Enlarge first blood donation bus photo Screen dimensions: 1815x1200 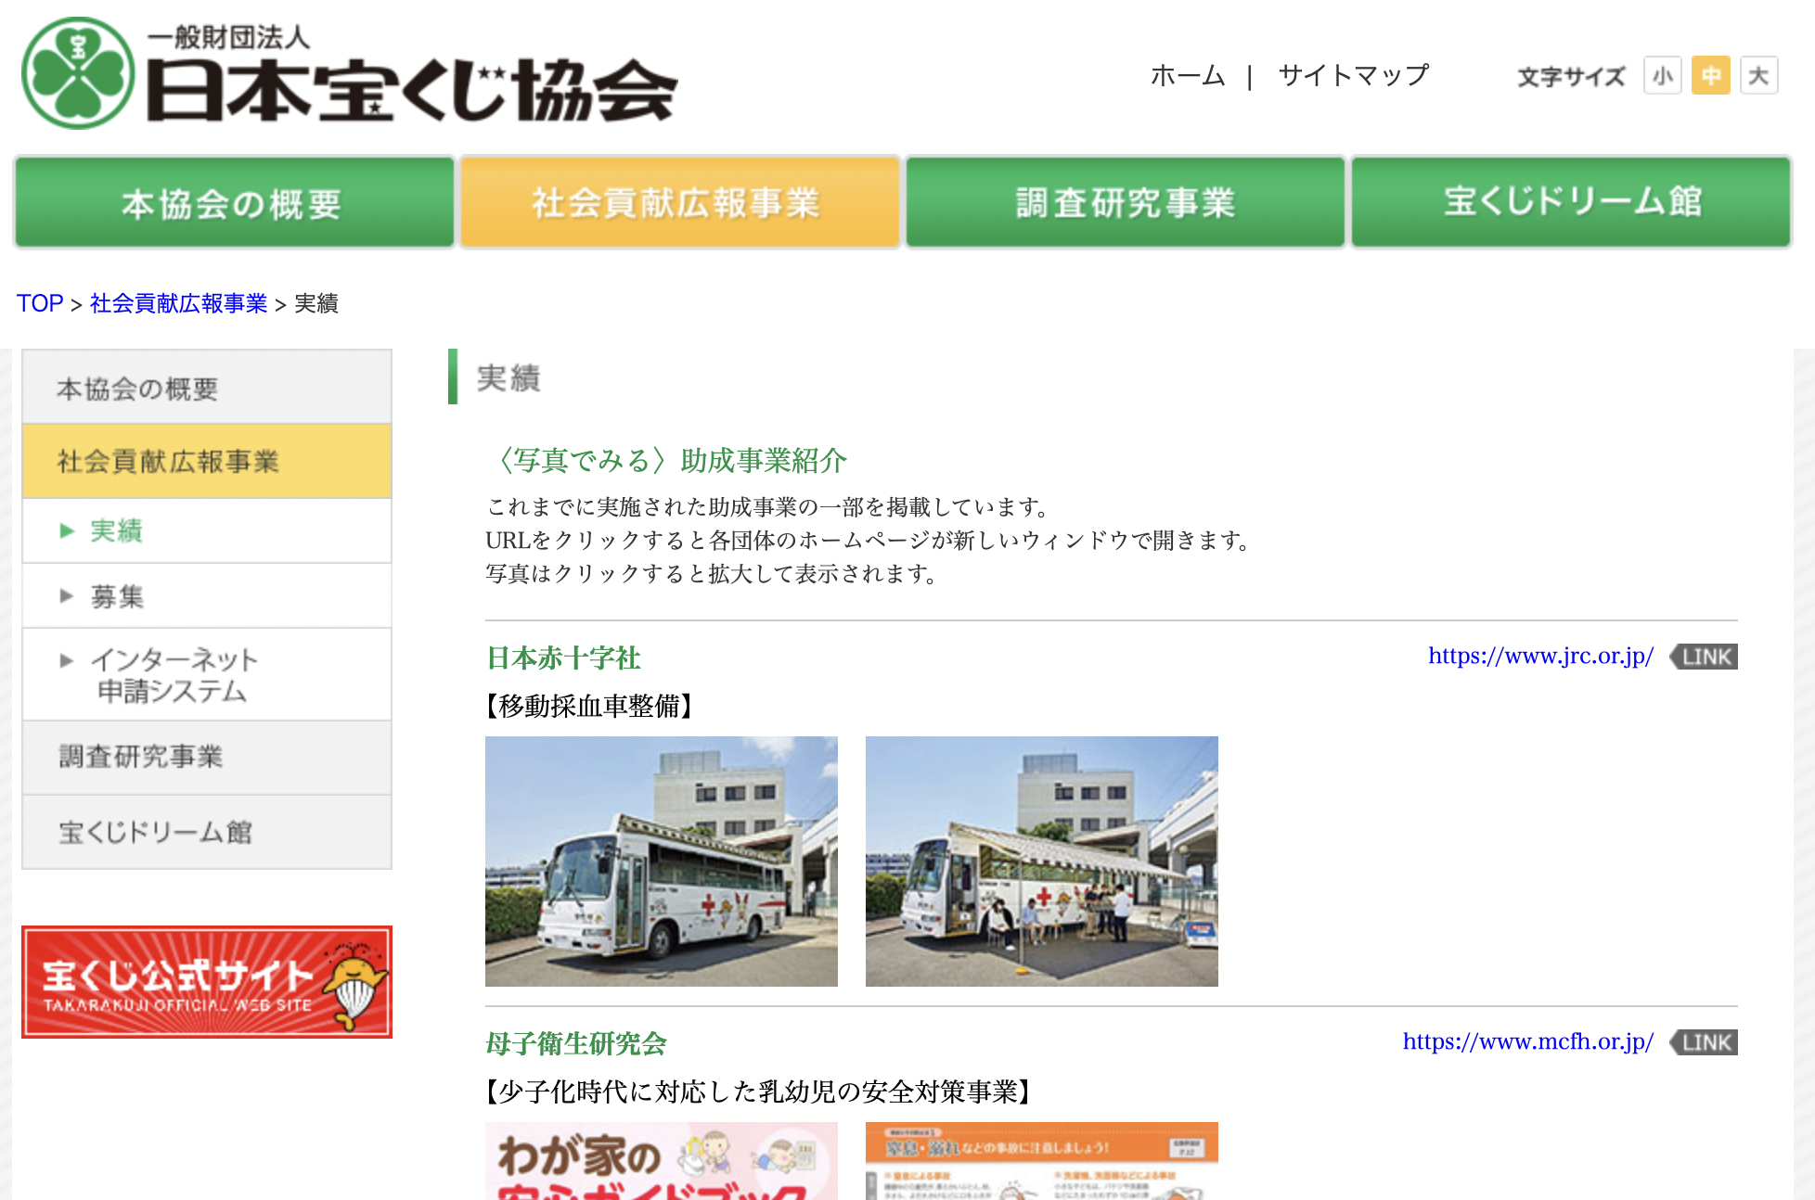(662, 862)
